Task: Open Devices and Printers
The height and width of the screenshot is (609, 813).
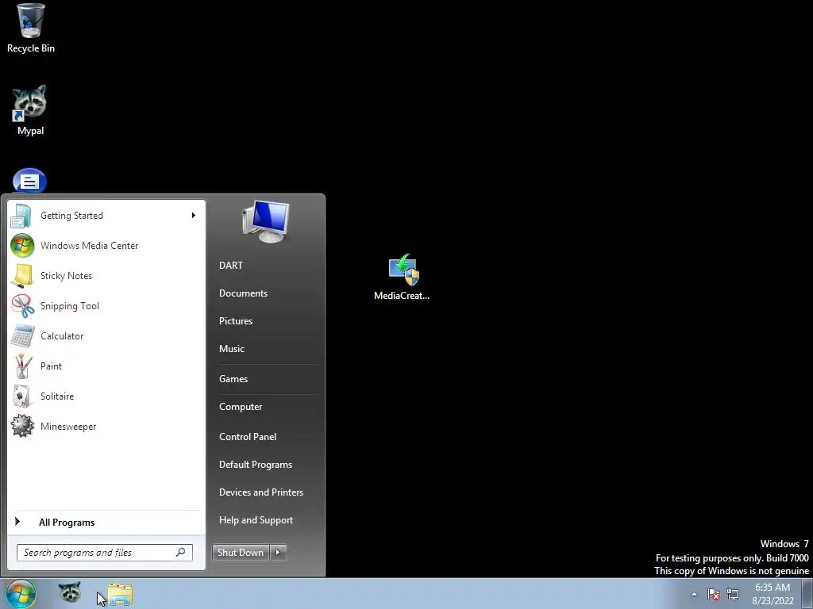Action: coord(261,492)
